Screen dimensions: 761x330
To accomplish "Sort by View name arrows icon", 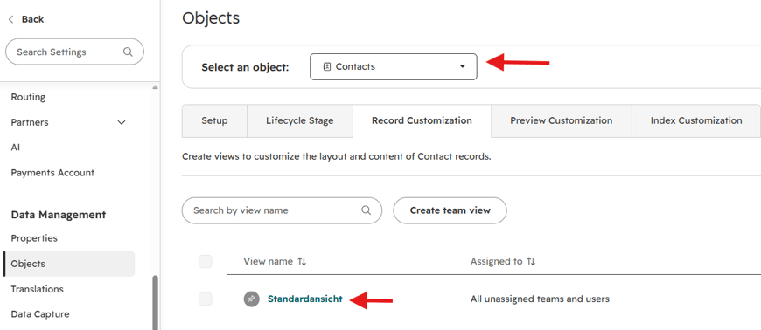I will point(302,262).
